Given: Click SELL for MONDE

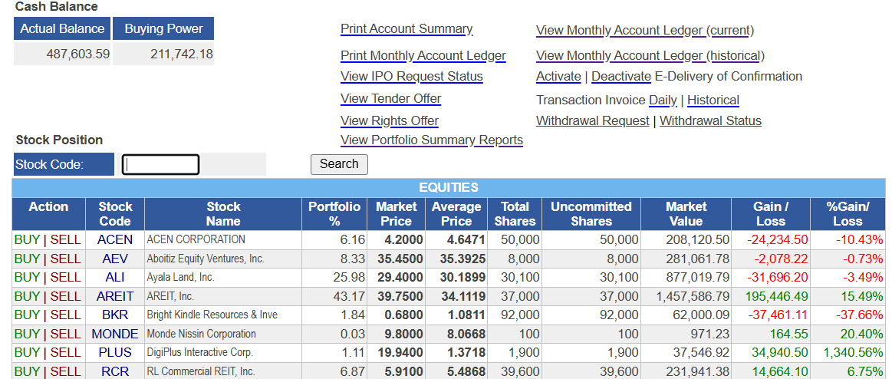Looking at the screenshot, I should coord(65,334).
